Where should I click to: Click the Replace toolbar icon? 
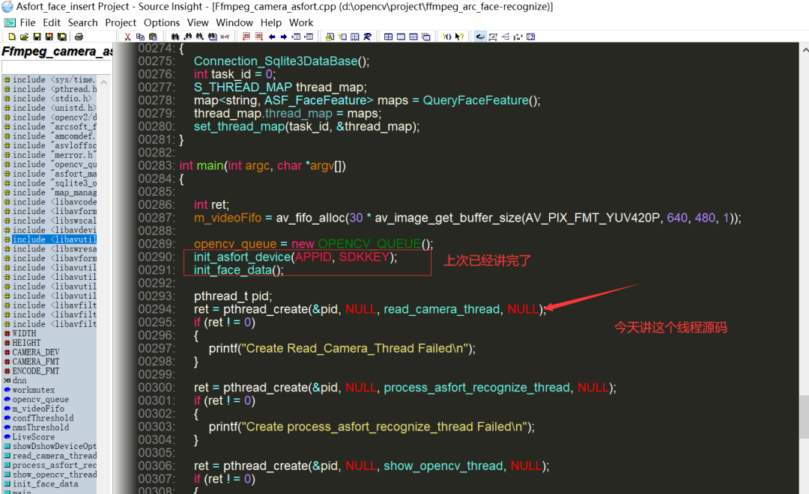point(225,37)
